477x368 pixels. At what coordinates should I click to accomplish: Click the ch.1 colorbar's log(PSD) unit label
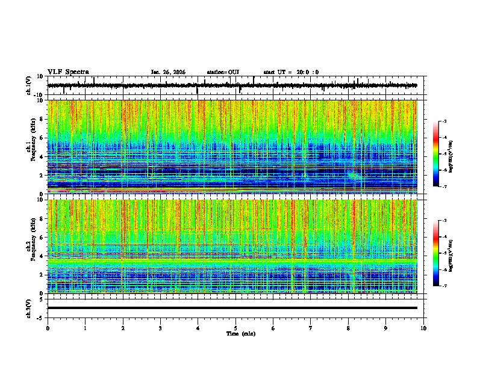coord(451,156)
